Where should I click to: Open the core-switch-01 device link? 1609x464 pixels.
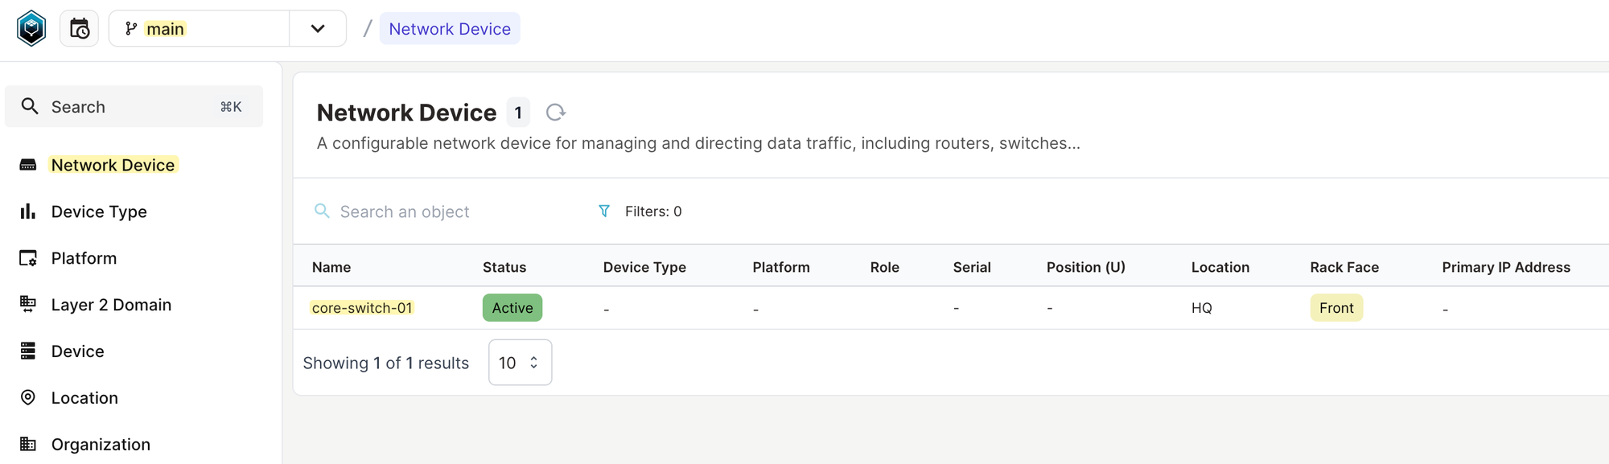click(362, 308)
